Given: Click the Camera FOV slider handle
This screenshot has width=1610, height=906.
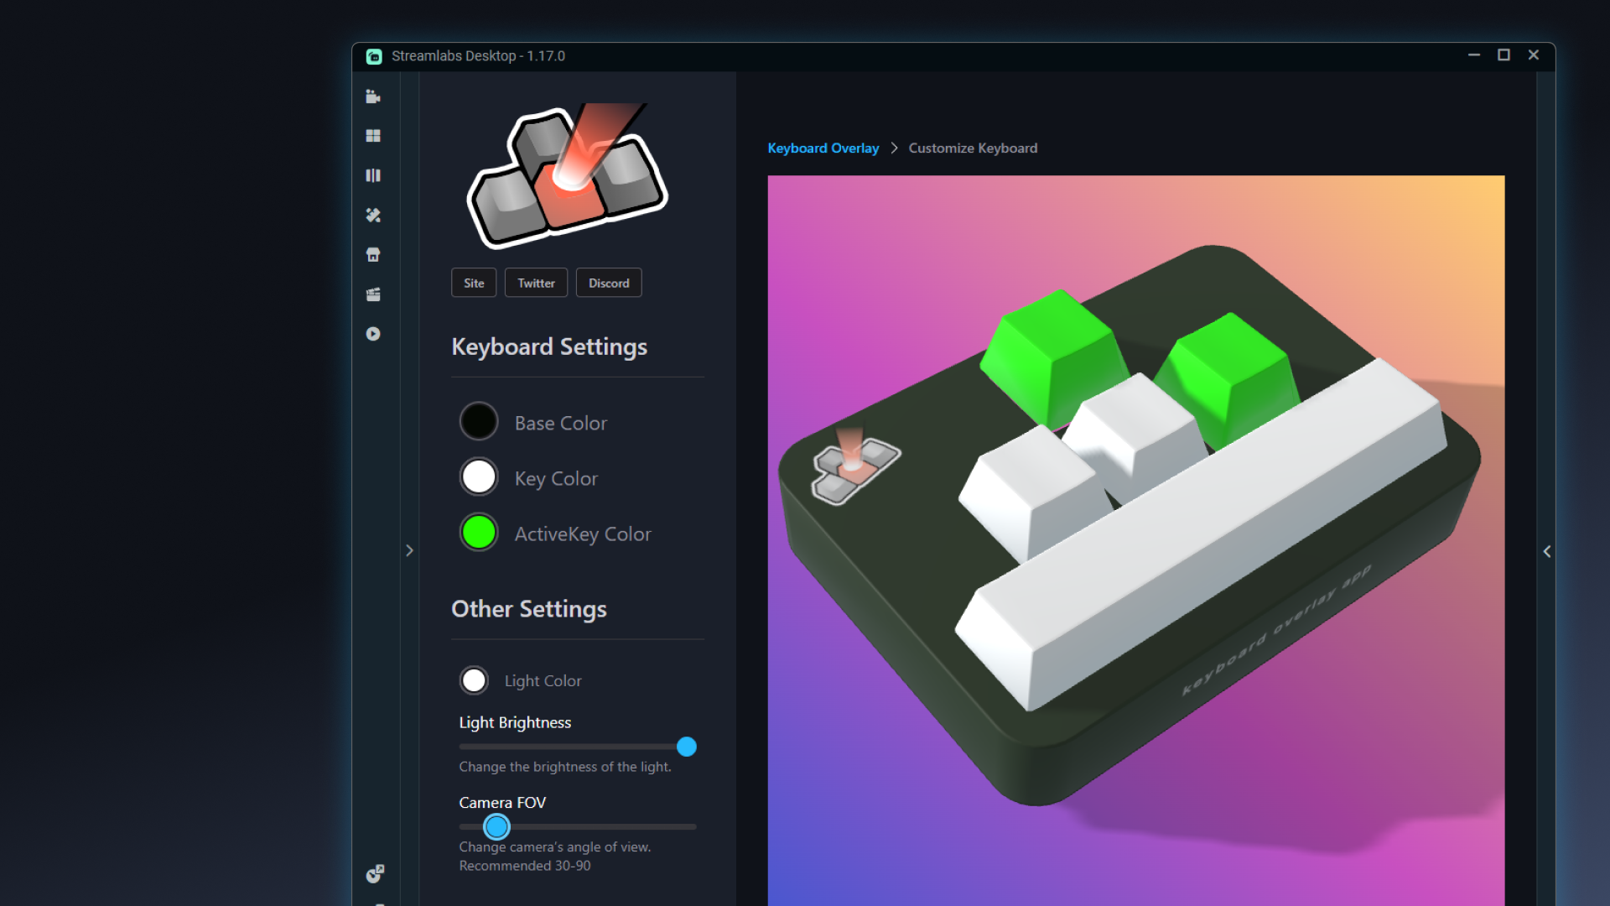Looking at the screenshot, I should click(496, 826).
